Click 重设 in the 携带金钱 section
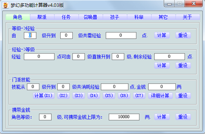The image size is (205, 134). [183, 117]
